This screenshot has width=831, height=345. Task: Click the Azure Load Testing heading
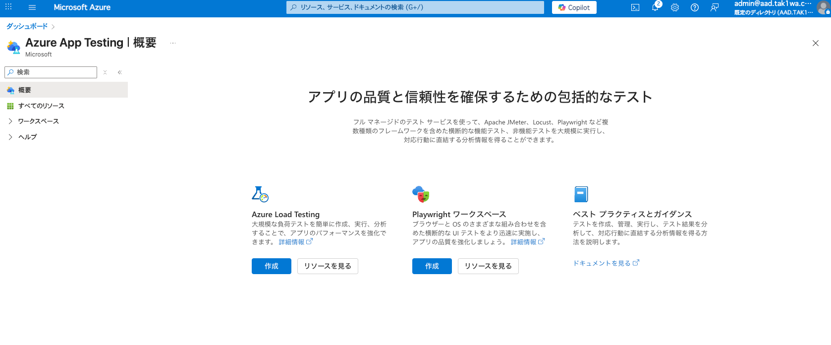(285, 214)
